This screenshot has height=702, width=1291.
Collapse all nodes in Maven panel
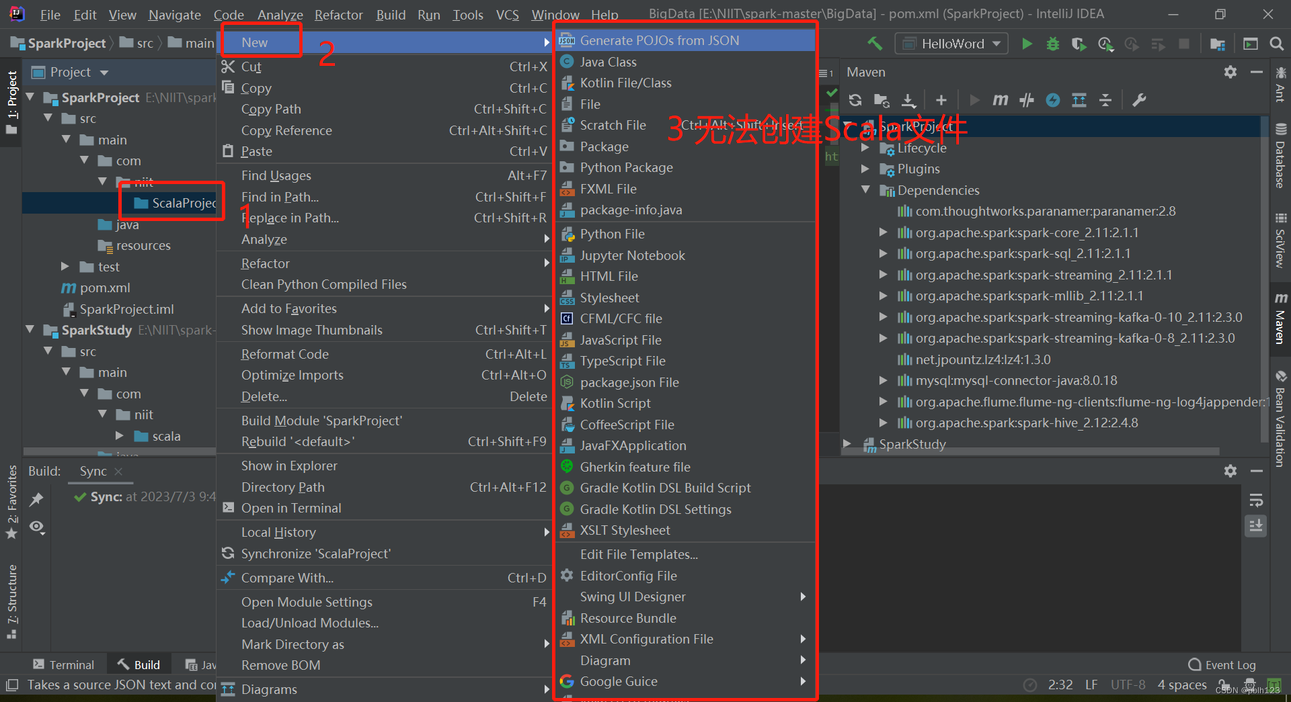[1105, 100]
